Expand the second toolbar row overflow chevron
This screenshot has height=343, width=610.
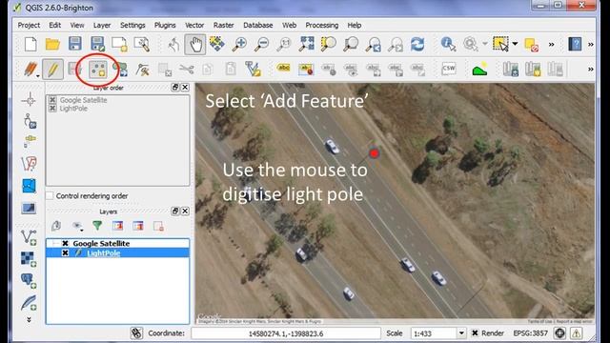click(x=591, y=70)
